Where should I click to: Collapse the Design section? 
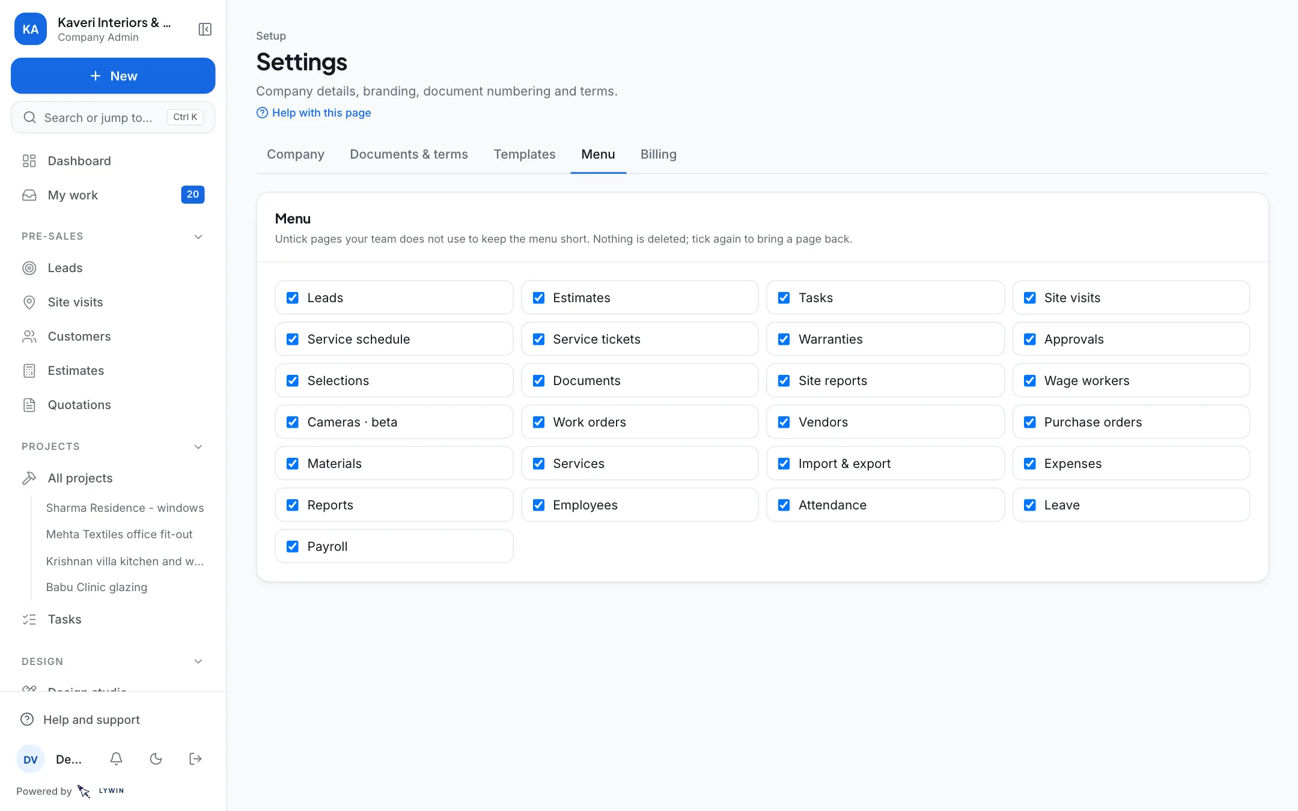[198, 661]
